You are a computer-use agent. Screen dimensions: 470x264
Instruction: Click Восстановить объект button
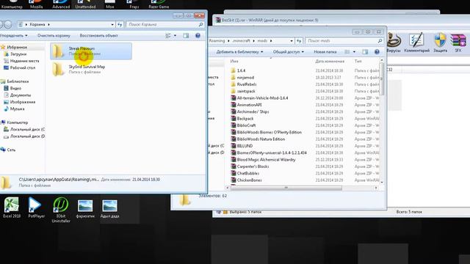click(98, 36)
